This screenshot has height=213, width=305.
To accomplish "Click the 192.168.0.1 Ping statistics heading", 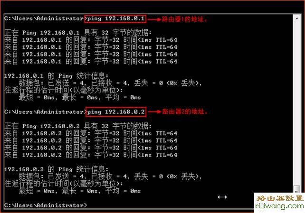I will coord(56,76).
